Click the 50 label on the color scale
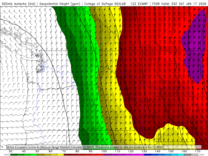This screenshot has height=156, width=208. [x=37, y=151]
